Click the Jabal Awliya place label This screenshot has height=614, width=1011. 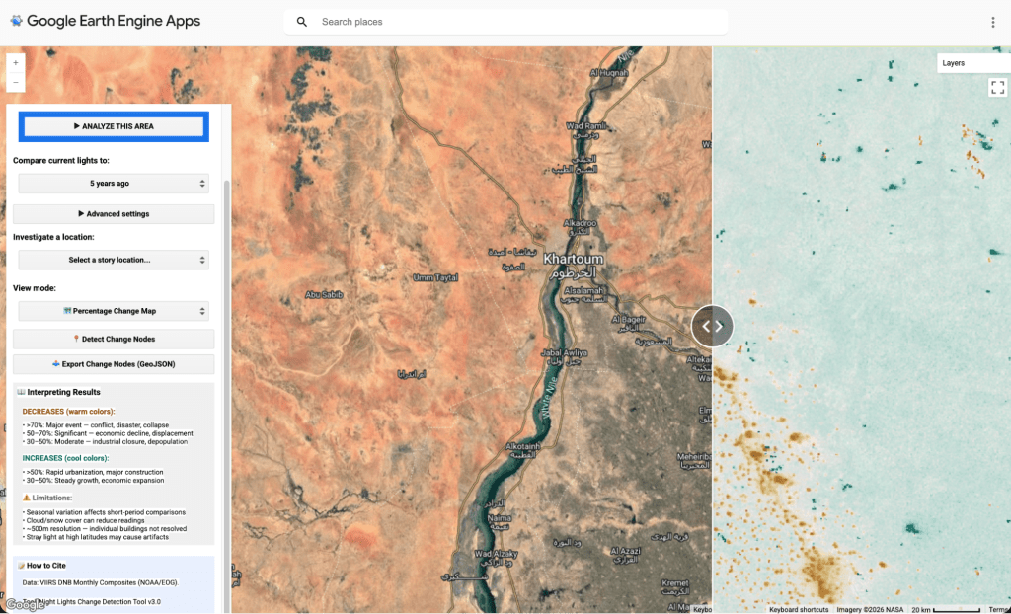tap(564, 353)
